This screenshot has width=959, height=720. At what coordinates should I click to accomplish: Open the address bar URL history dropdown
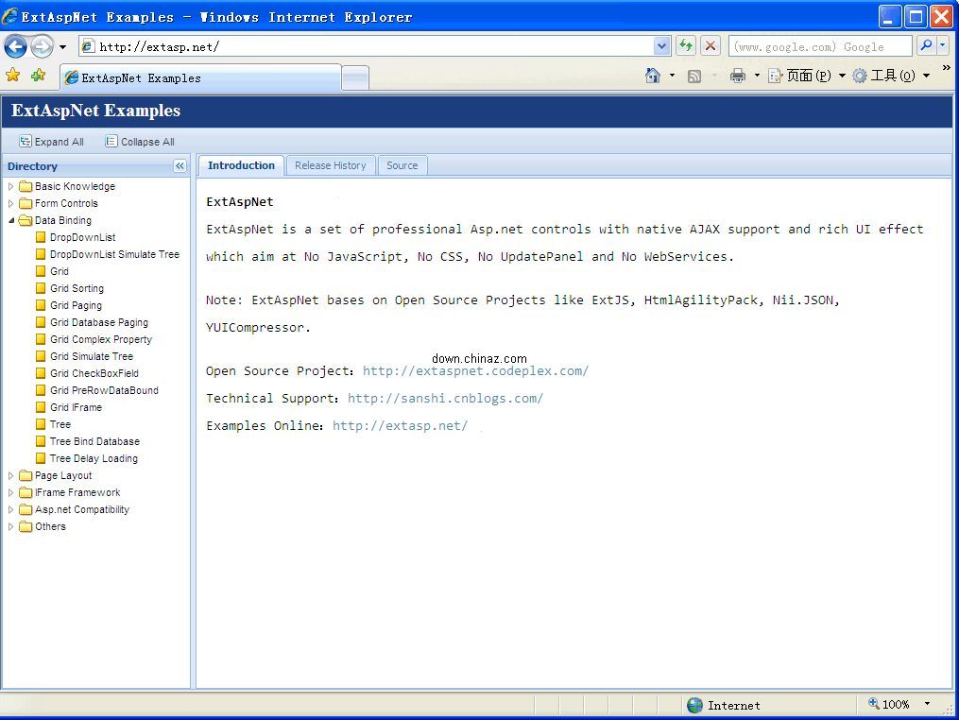(661, 46)
